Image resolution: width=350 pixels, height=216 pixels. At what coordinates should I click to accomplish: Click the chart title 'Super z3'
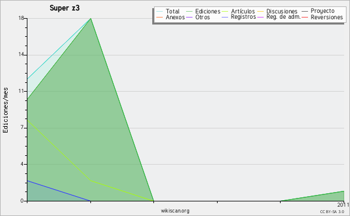[65, 8]
